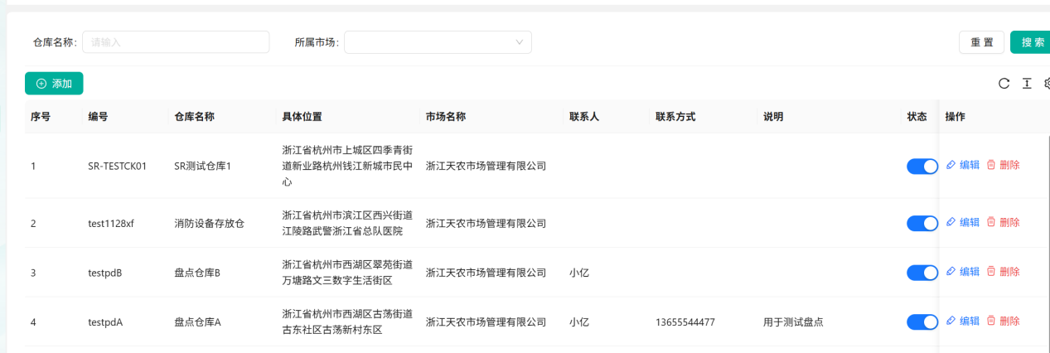The height and width of the screenshot is (353, 1050).
Task: Disable status switch for test1128xf
Action: click(922, 223)
